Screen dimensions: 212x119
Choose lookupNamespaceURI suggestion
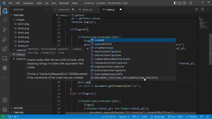(133, 74)
